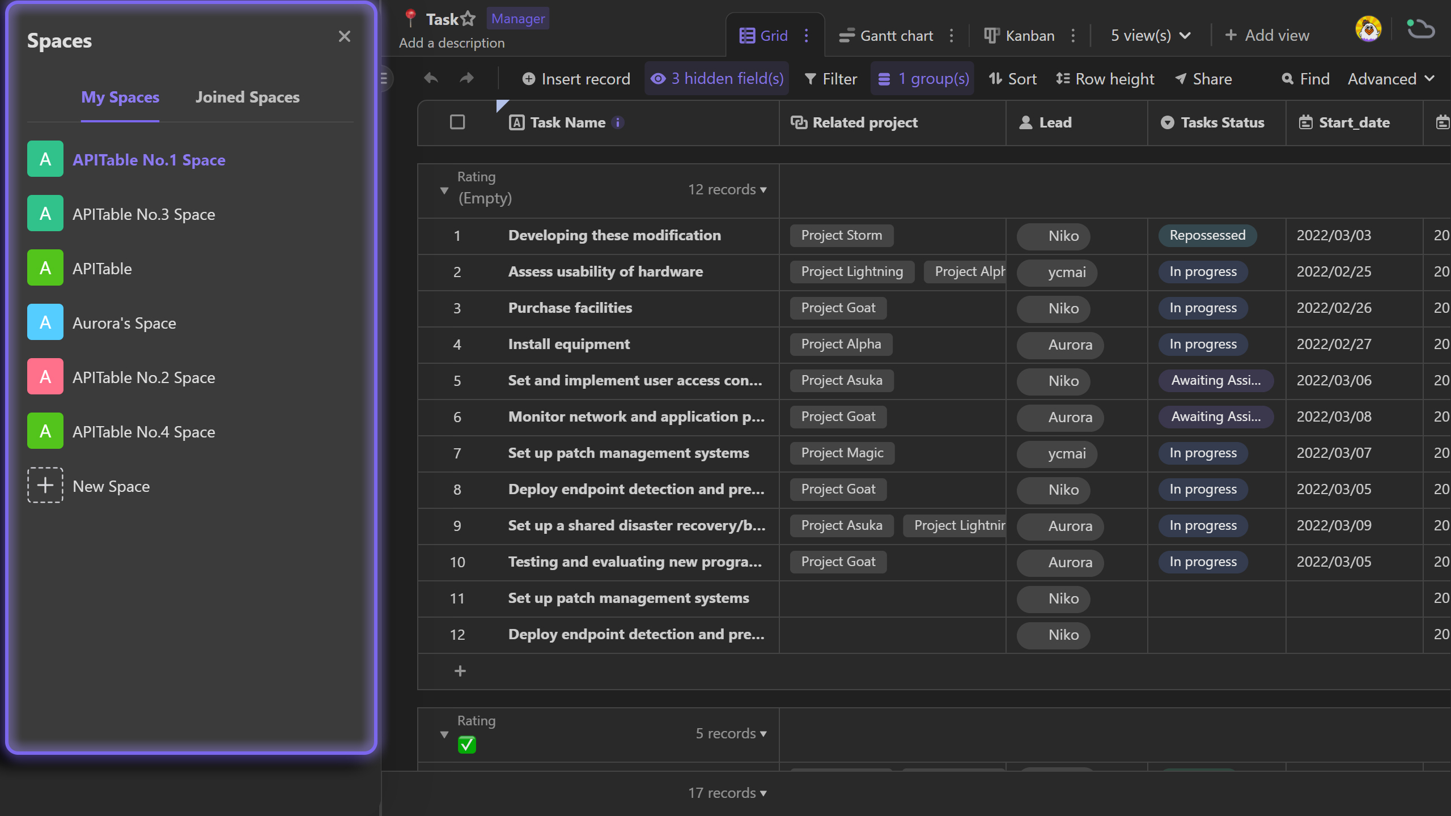Click Find in the toolbar
Screen dimensions: 1451x816
pyautogui.click(x=1306, y=79)
